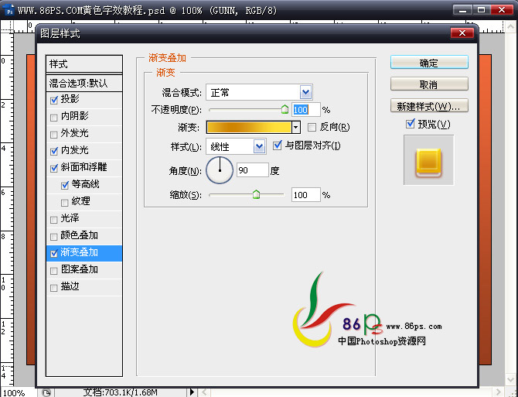Open the status bar info arrow menu
The image size is (518, 397).
coord(192,392)
